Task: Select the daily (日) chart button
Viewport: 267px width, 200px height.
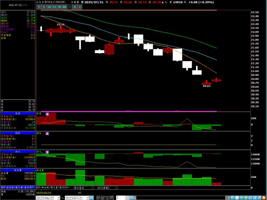Action: point(69,7)
